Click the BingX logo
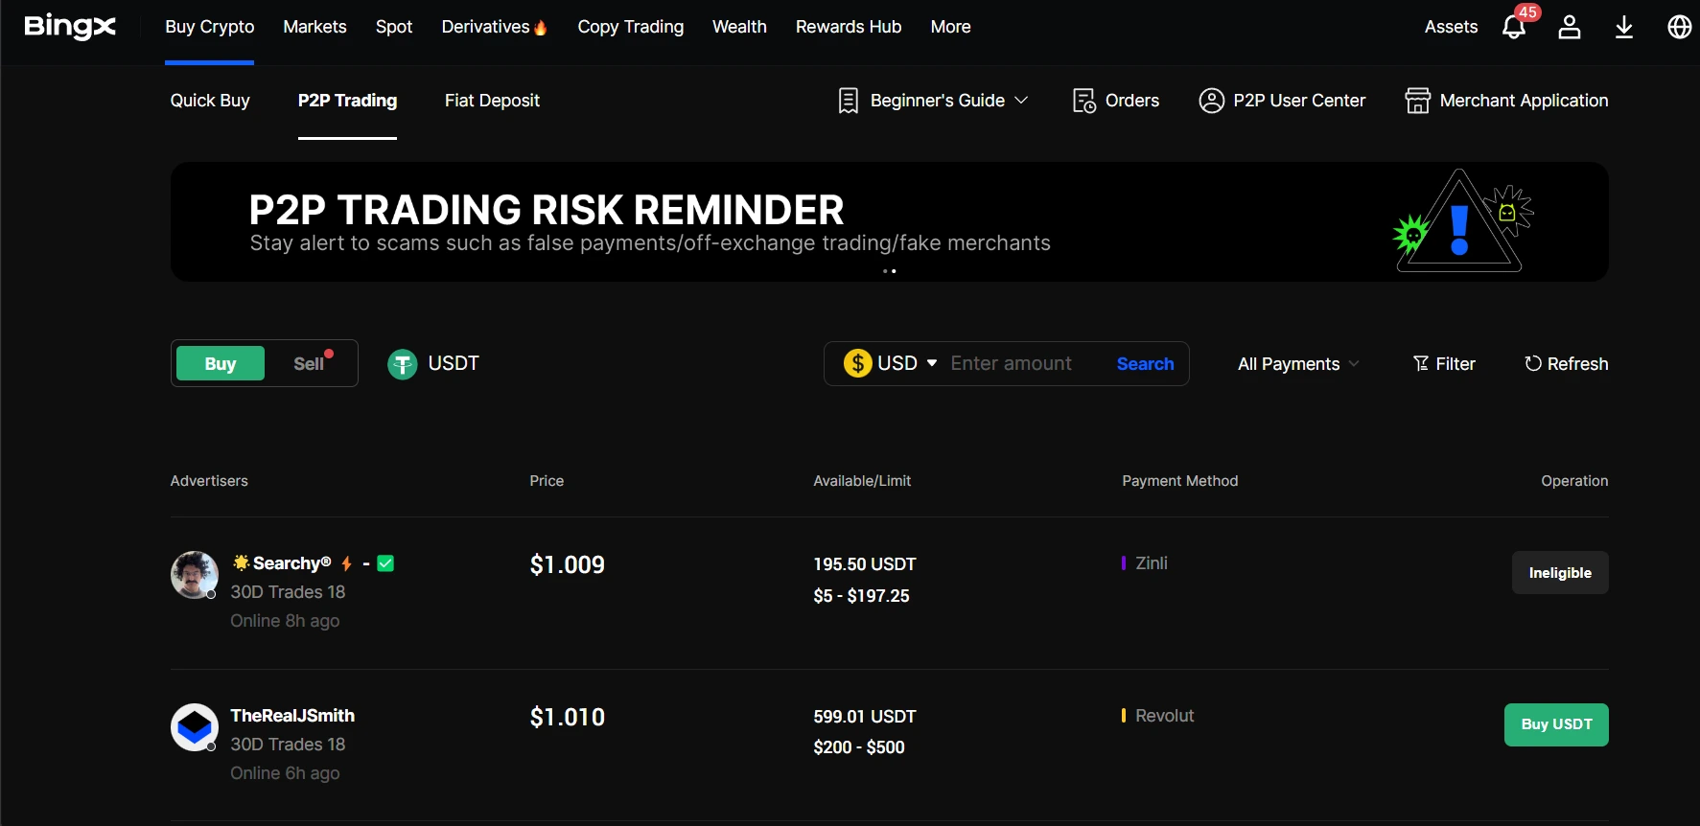 (x=70, y=27)
